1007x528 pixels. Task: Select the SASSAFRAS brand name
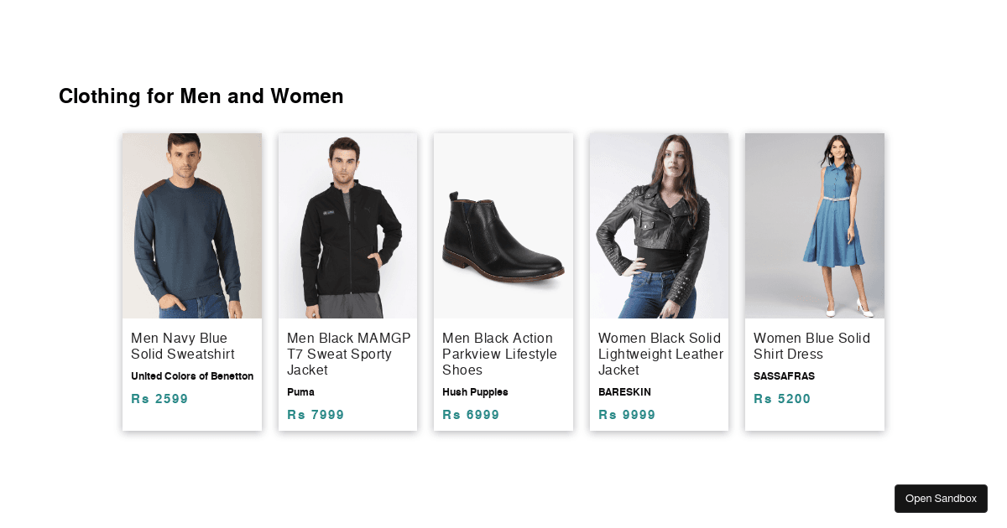pos(784,376)
